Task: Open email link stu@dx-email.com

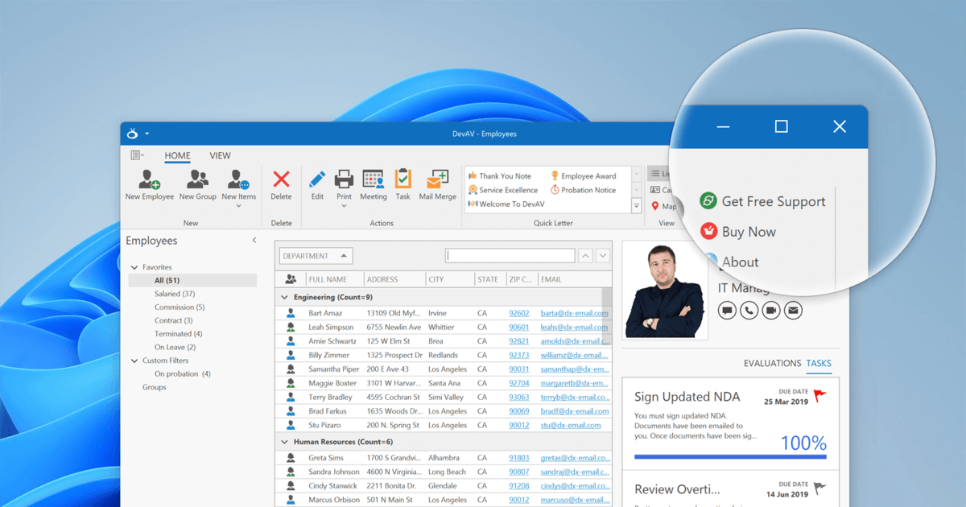Action: [571, 425]
